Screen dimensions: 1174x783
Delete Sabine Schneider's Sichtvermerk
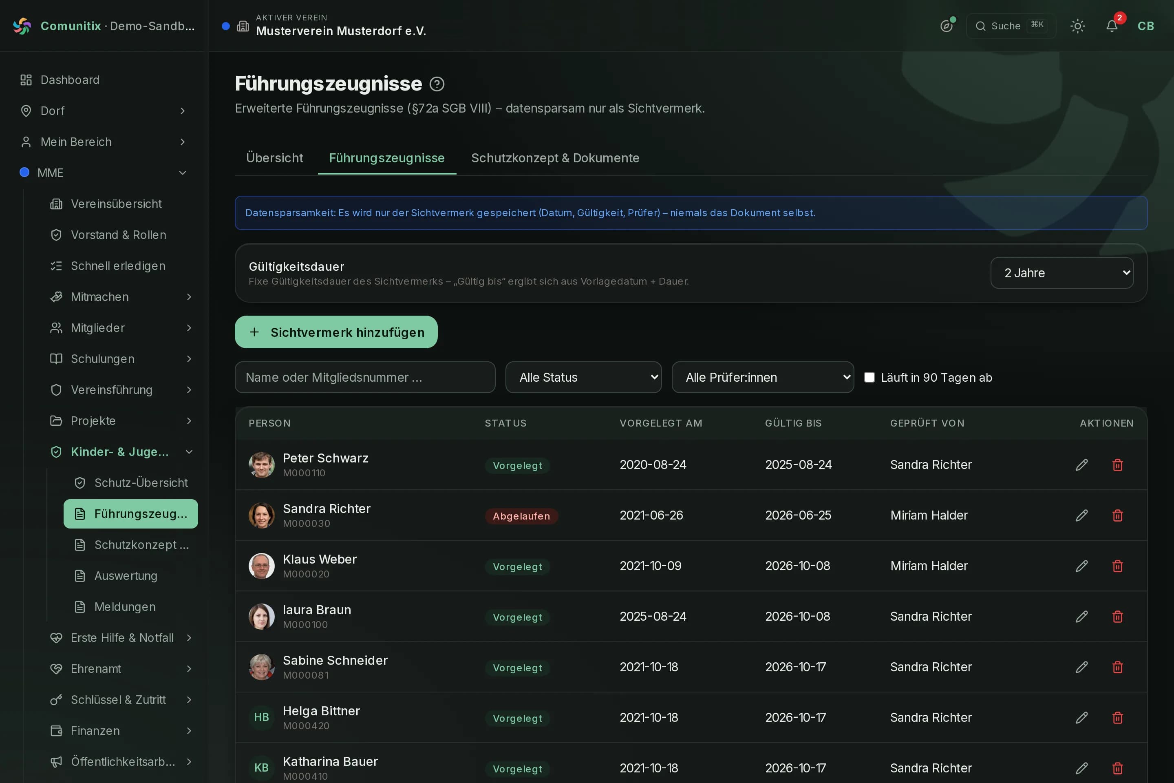pos(1118,667)
